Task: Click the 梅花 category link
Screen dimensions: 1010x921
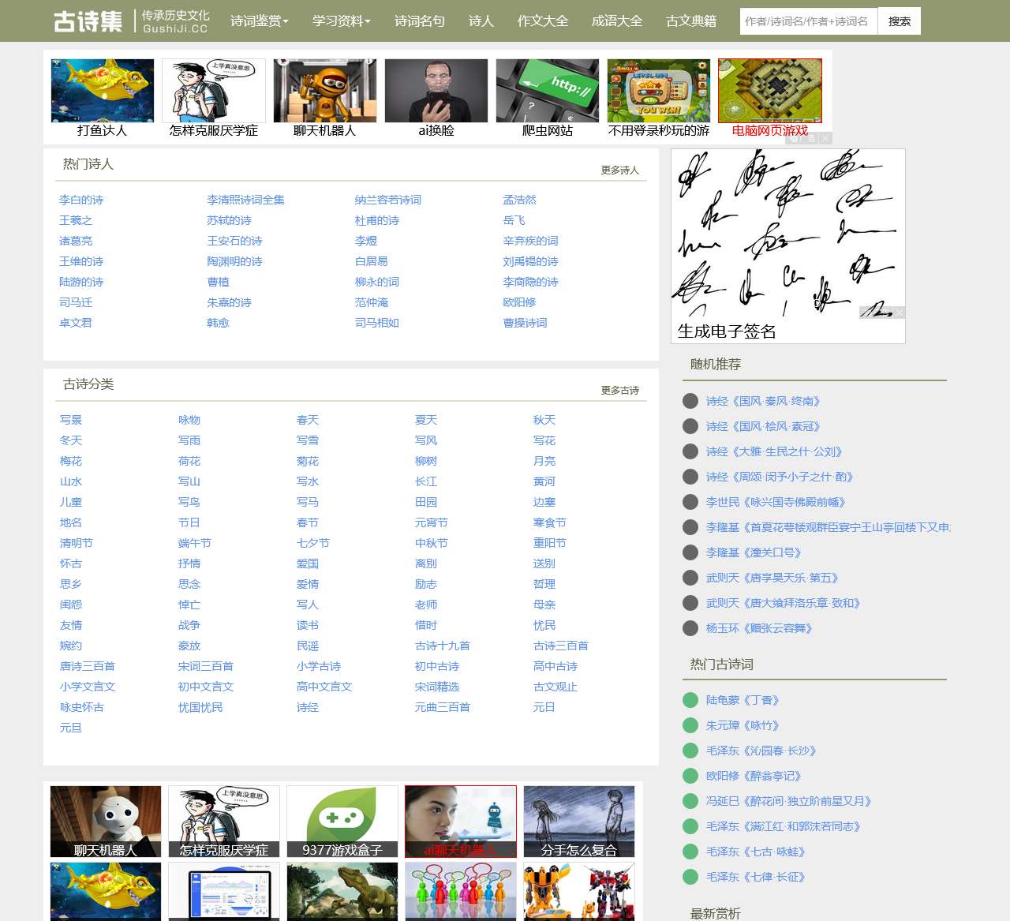Action: click(x=71, y=461)
